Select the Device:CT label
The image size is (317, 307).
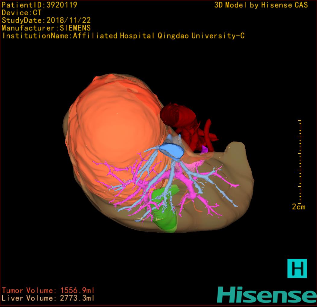(21, 13)
